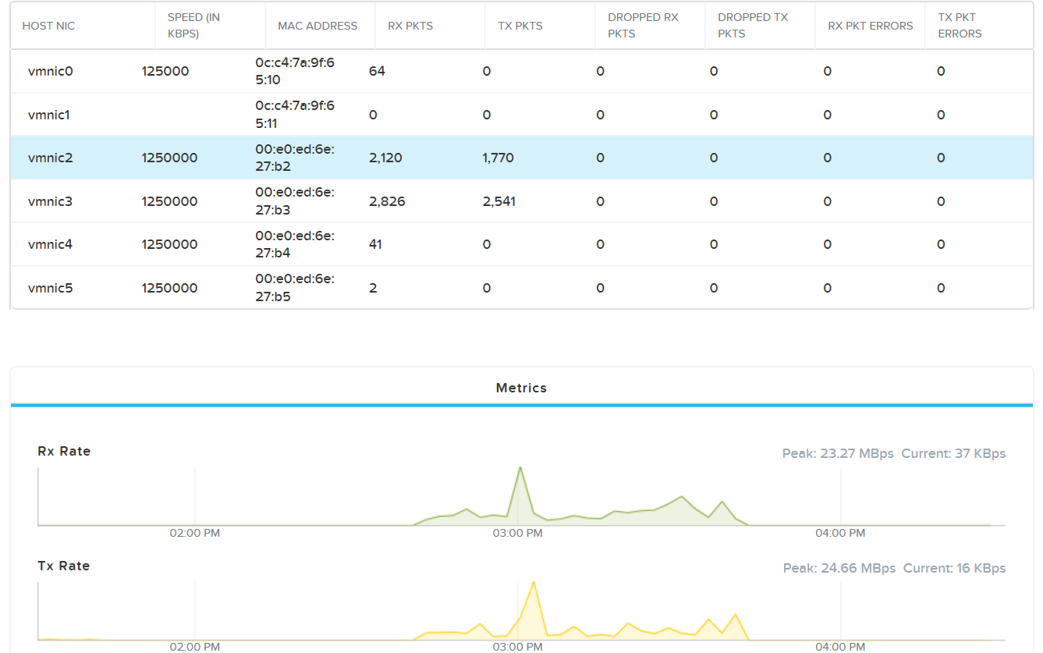Click vmnic0 speed value 125000
The image size is (1043, 653).
pos(165,71)
